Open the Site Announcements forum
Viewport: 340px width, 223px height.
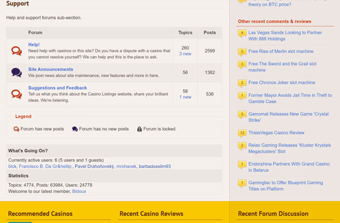51,69
